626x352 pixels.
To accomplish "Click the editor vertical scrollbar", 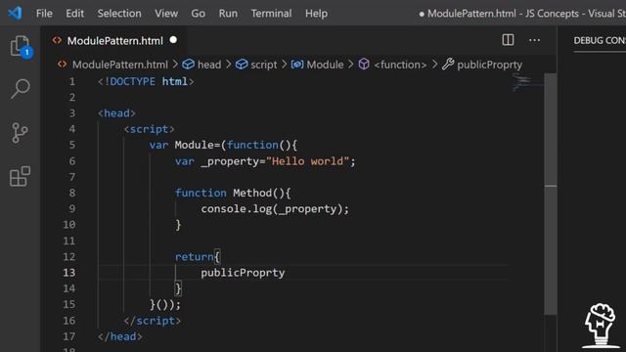I will tap(551, 194).
